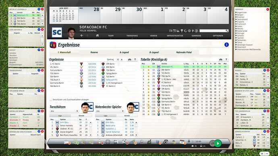The height and width of the screenshot is (156, 278).
Task: Open the 6:0 (3:0) result for 1. FC Berlin
Action: click(x=92, y=64)
